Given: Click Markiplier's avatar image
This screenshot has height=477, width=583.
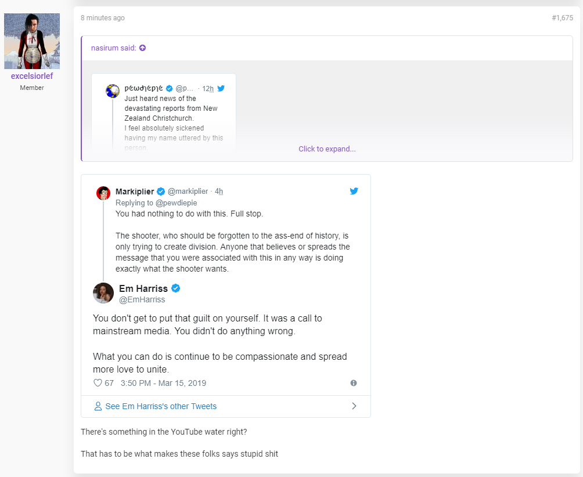Looking at the screenshot, I should [x=103, y=193].
